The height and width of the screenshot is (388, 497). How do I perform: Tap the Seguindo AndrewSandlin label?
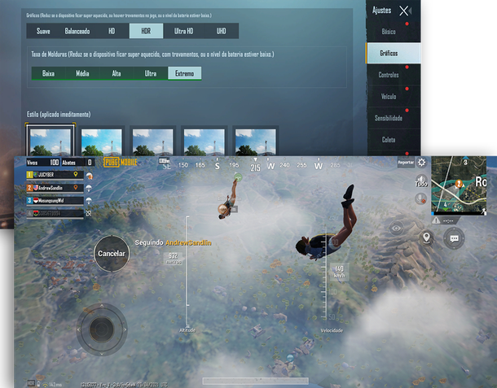tap(173, 242)
